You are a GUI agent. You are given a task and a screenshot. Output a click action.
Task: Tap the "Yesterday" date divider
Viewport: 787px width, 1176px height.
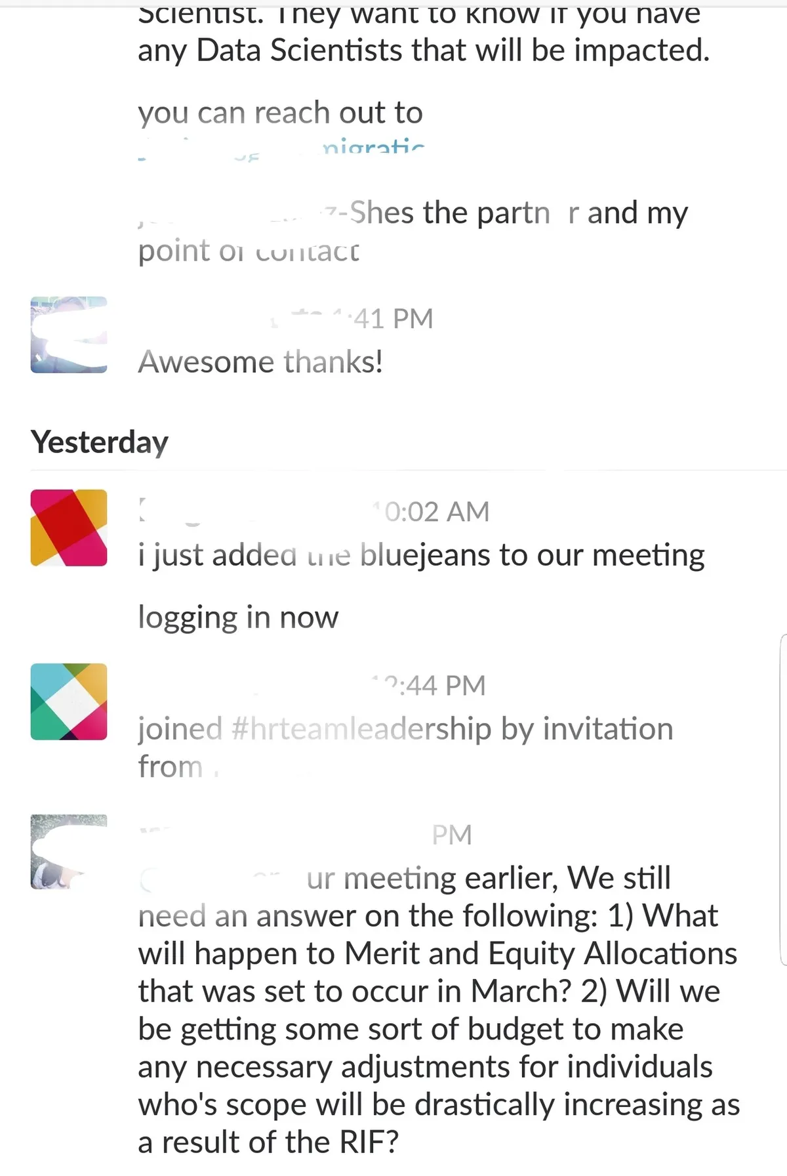[100, 442]
